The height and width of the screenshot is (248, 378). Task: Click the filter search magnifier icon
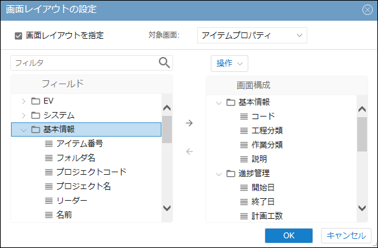click(165, 63)
